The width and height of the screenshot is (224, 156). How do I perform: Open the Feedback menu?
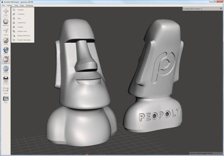pyautogui.click(x=29, y=5)
